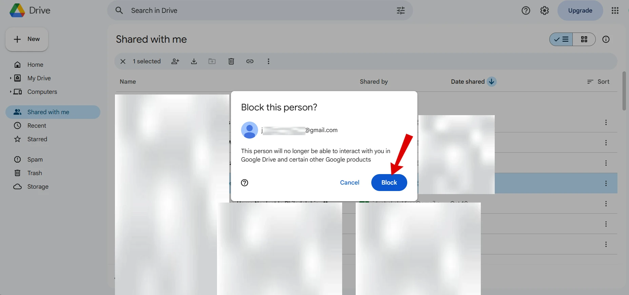Image resolution: width=629 pixels, height=295 pixels.
Task: Cancel the block person dialog
Action: pos(349,183)
